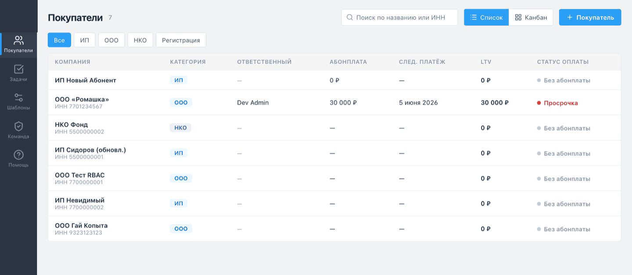Click Покупатели page heading

[x=75, y=18]
